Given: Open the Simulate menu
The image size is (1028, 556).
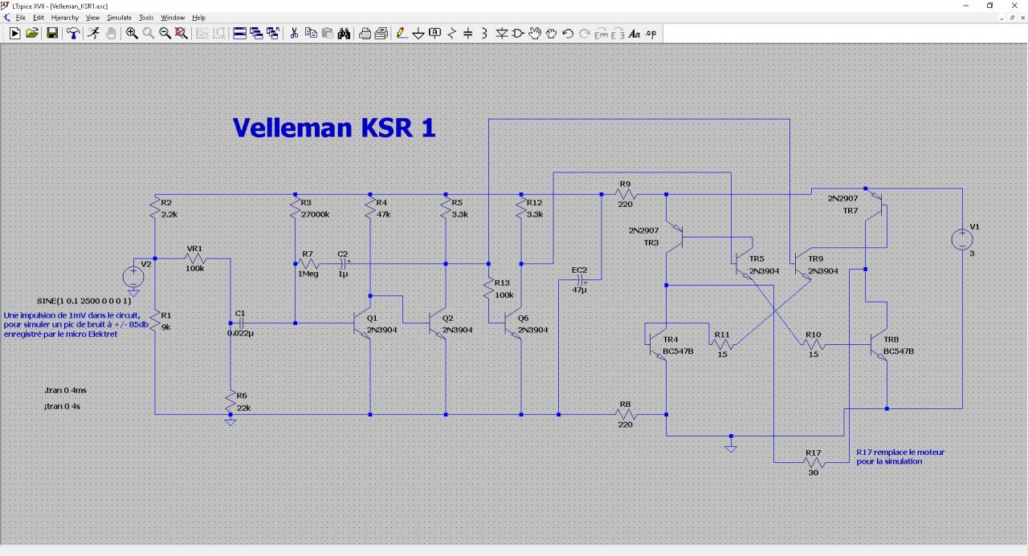Looking at the screenshot, I should (119, 17).
